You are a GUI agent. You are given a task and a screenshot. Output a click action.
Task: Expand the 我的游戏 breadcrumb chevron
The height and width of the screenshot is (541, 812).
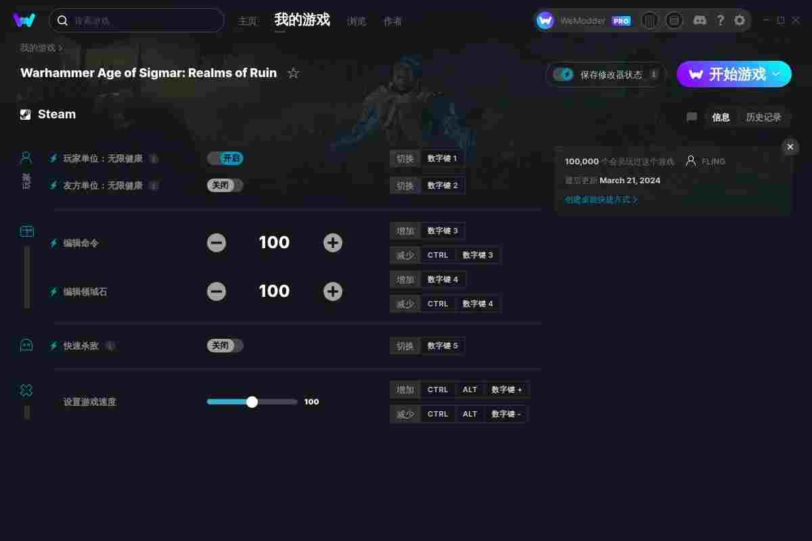coord(60,48)
